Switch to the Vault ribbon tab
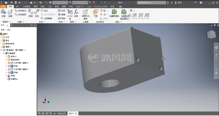This screenshot has height=116, width=219. (89, 6)
